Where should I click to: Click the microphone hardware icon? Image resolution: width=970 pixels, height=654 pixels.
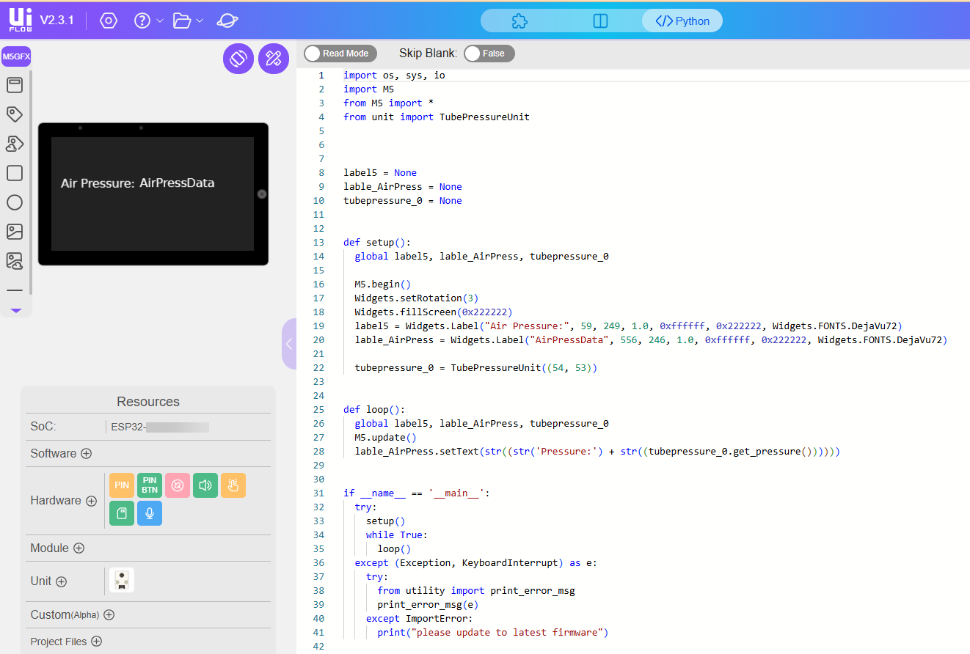[x=150, y=513]
